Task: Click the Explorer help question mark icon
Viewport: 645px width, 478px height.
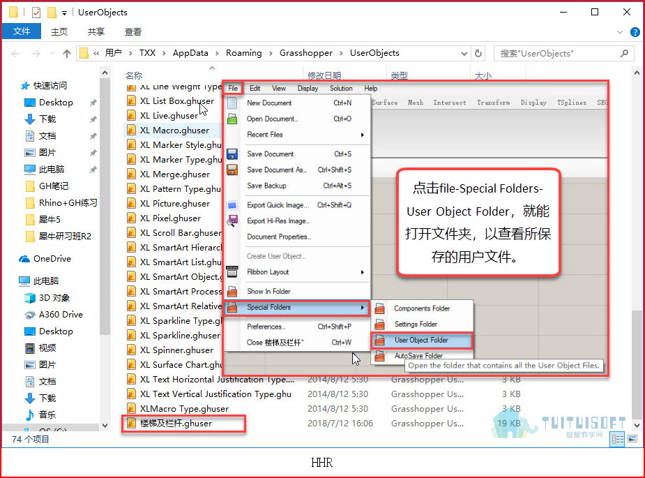Action: (635, 32)
